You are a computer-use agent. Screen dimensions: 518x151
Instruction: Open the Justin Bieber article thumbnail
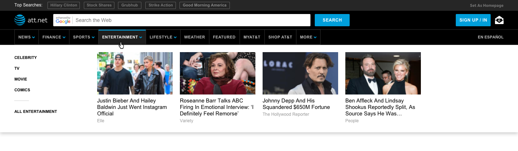click(x=135, y=73)
